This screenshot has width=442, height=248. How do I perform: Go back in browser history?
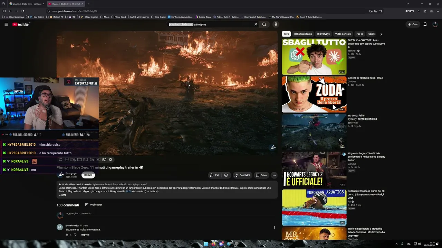(10, 11)
